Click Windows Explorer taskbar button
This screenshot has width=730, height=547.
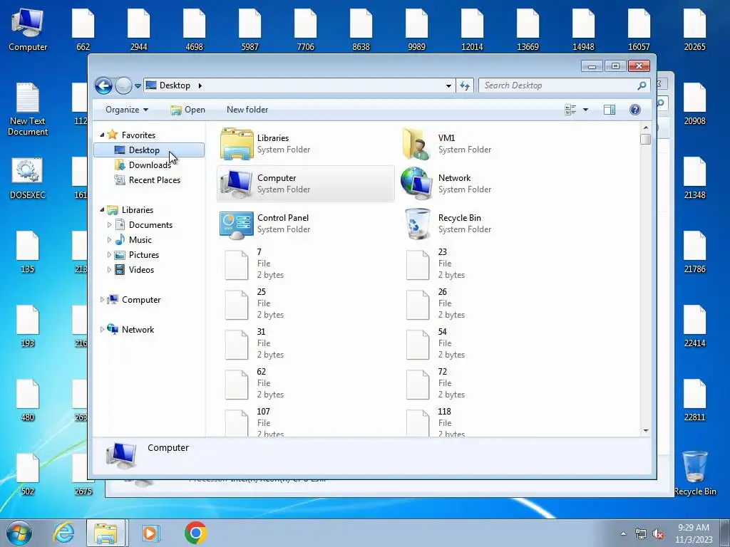(106, 533)
